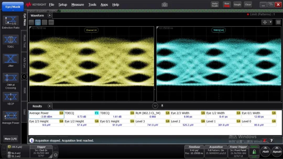
Task: Toggle the Run/Stop acquisition button
Action: click(227, 5)
